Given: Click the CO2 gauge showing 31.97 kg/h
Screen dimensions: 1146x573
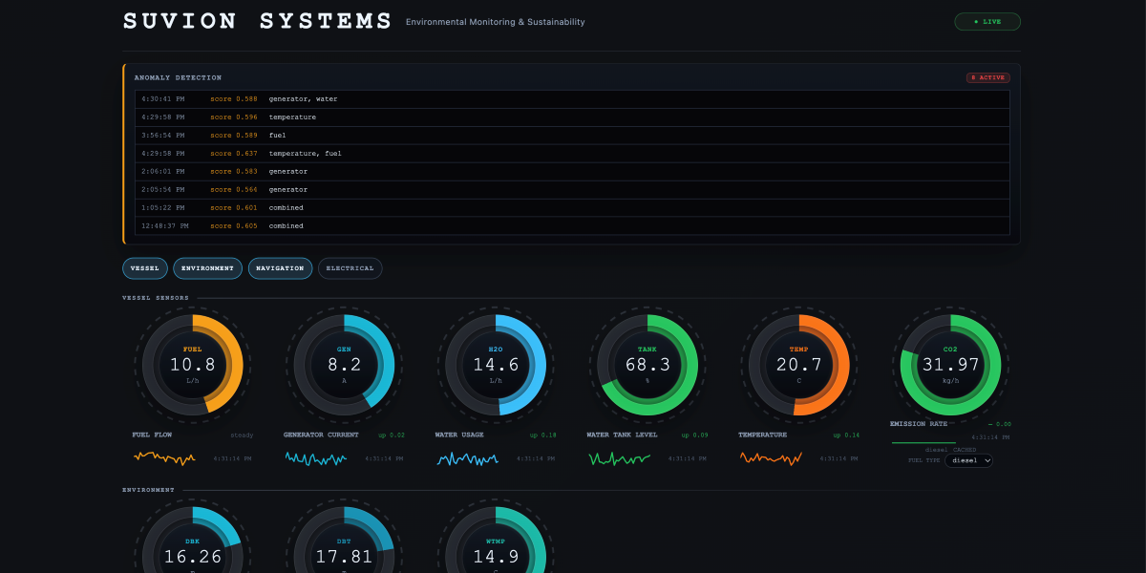Looking at the screenshot, I should pos(950,365).
